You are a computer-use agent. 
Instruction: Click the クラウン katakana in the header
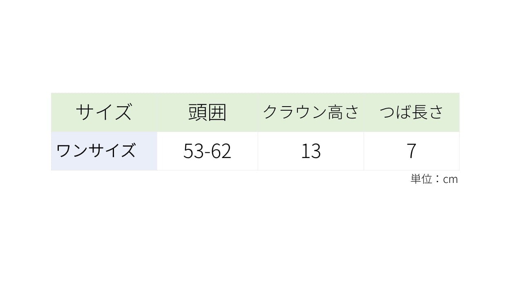(295, 112)
